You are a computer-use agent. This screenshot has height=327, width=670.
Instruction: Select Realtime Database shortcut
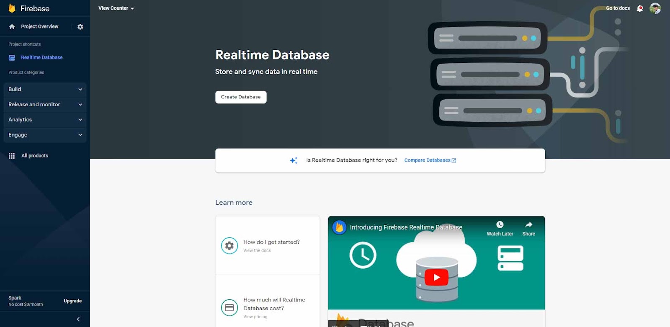pyautogui.click(x=42, y=58)
